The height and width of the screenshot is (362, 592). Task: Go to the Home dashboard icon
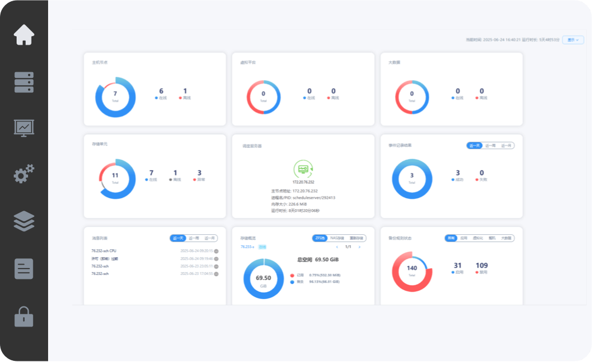pos(24,35)
